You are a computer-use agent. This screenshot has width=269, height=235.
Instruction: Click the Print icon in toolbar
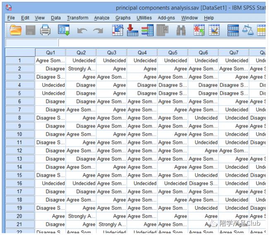(45, 30)
